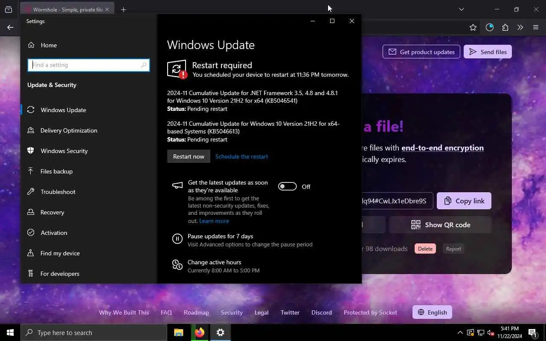
Task: Open the Schedule the restart link
Action: click(x=241, y=156)
